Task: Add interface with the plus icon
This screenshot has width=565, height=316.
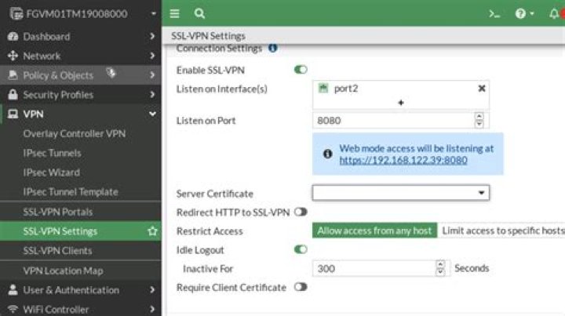Action: pos(400,103)
